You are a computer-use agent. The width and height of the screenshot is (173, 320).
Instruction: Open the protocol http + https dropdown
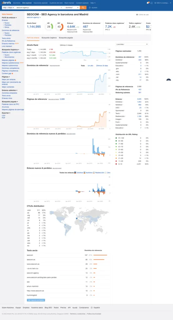(x=8, y=7)
